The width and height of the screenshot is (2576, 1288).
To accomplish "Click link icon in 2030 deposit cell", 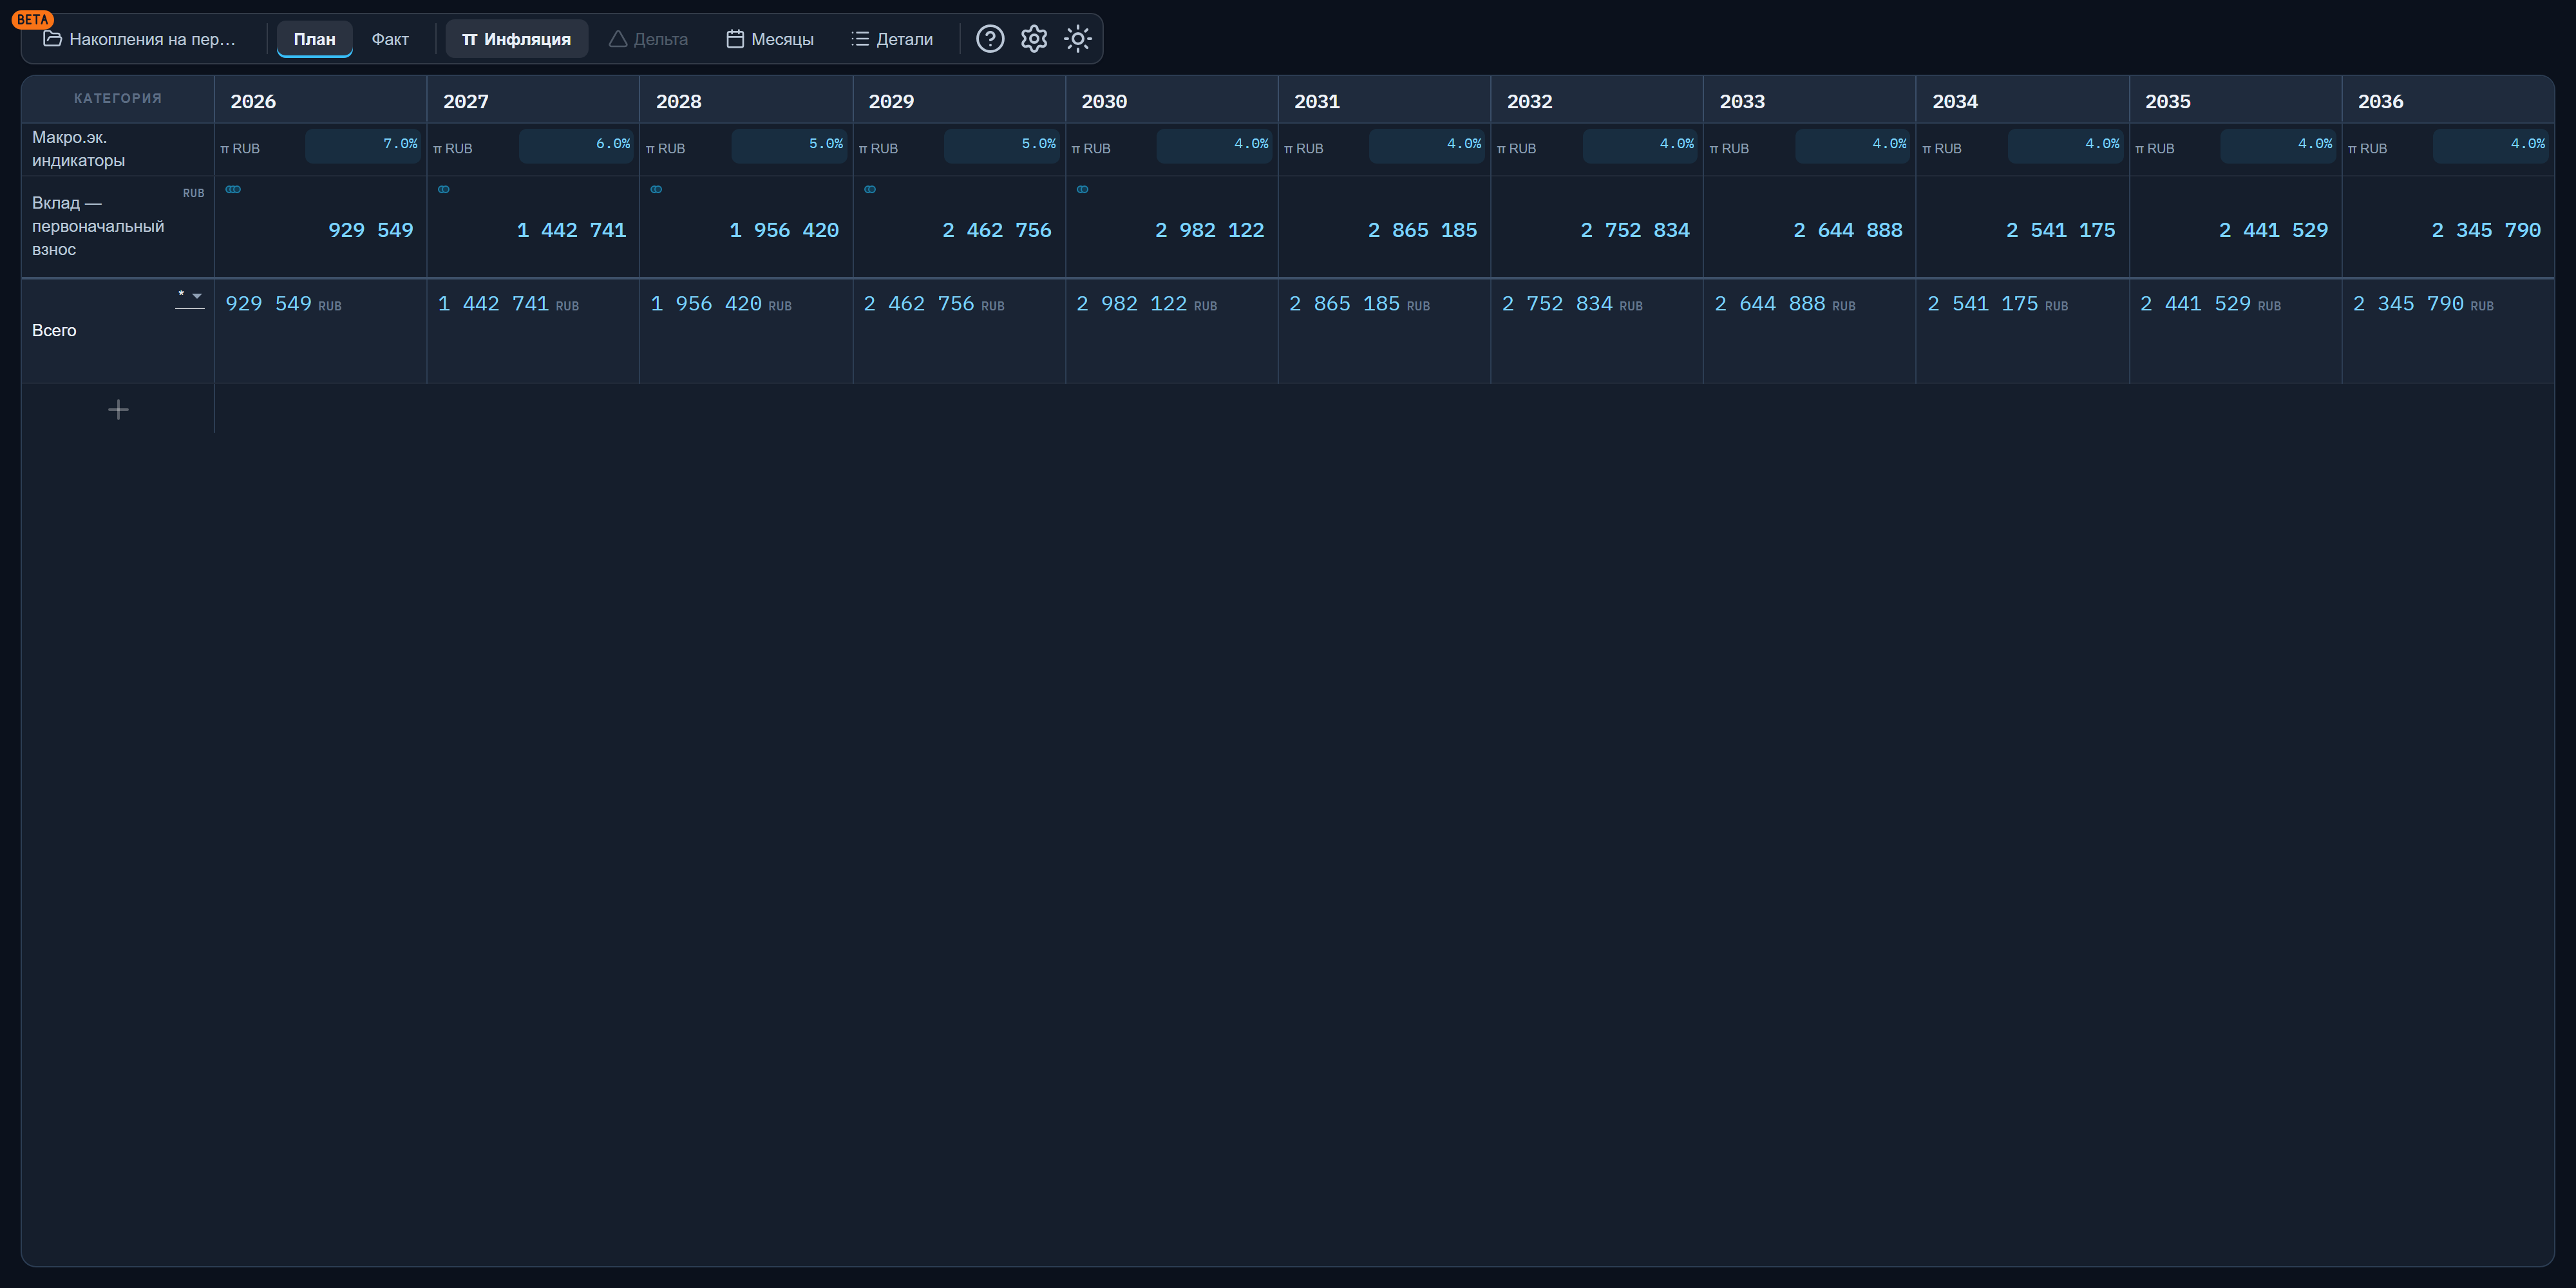I will (1083, 189).
